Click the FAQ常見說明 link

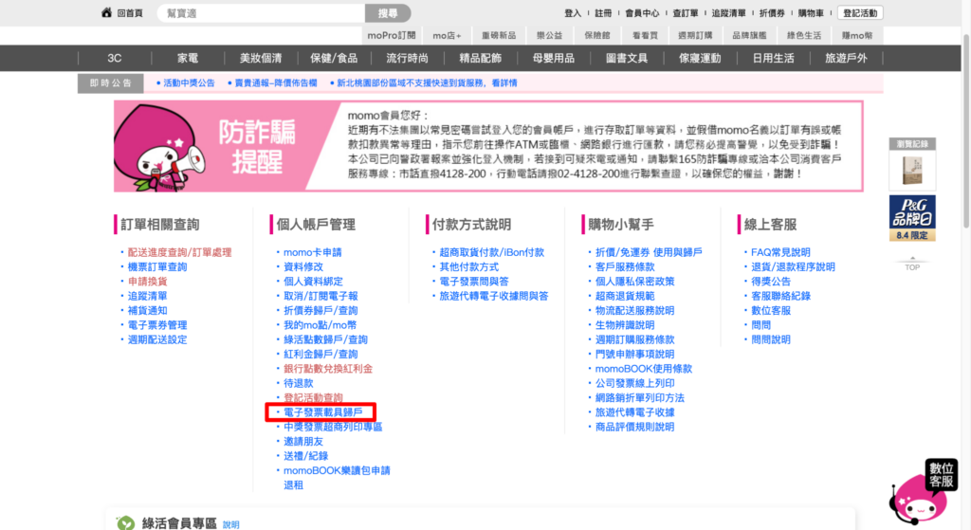click(x=780, y=252)
